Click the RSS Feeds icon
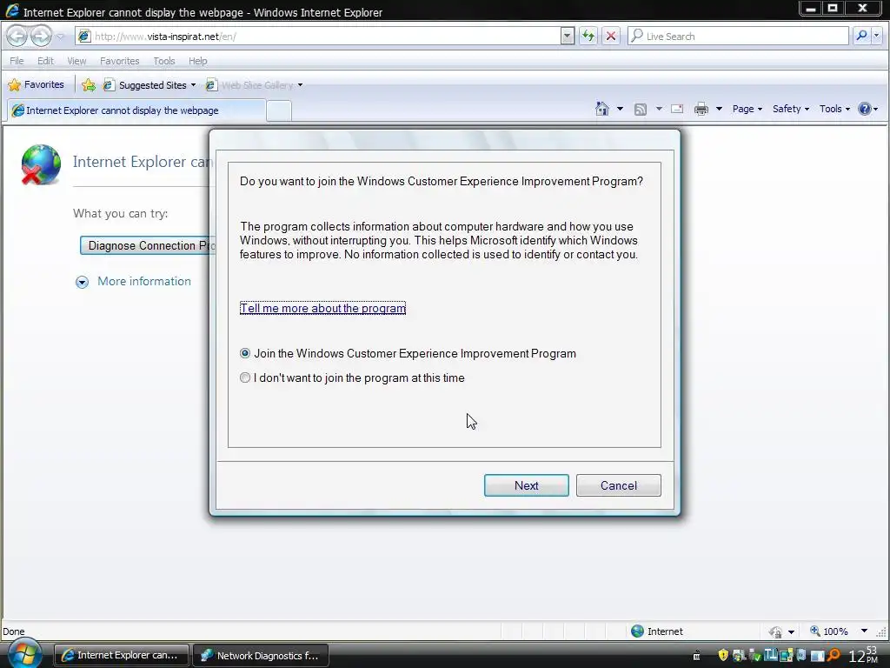This screenshot has height=668, width=890. pyautogui.click(x=641, y=109)
